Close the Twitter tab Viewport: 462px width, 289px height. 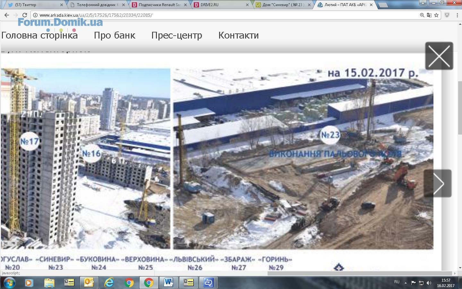point(62,5)
